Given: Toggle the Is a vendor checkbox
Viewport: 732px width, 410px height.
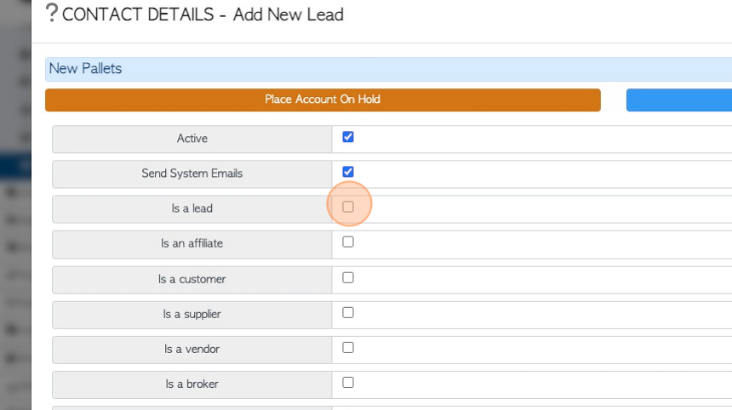Looking at the screenshot, I should 348,348.
